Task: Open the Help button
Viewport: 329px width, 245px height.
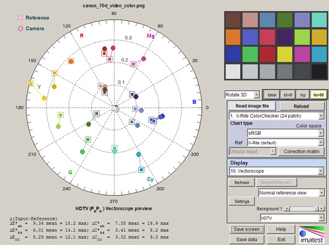Action: tap(281, 229)
